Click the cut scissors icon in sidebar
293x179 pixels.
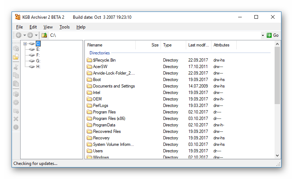(x=16, y=67)
